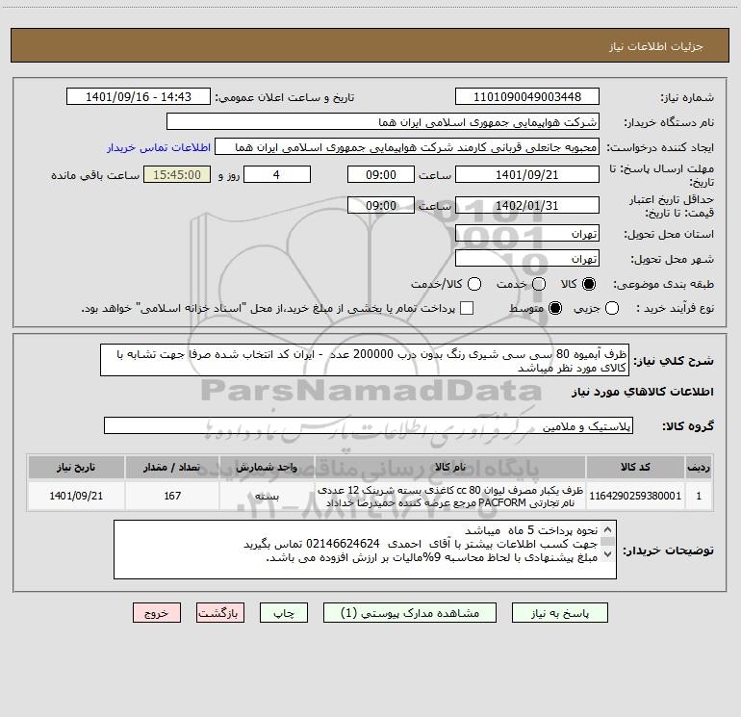Open the اطلاعات تماس خریدار link

click(159, 147)
